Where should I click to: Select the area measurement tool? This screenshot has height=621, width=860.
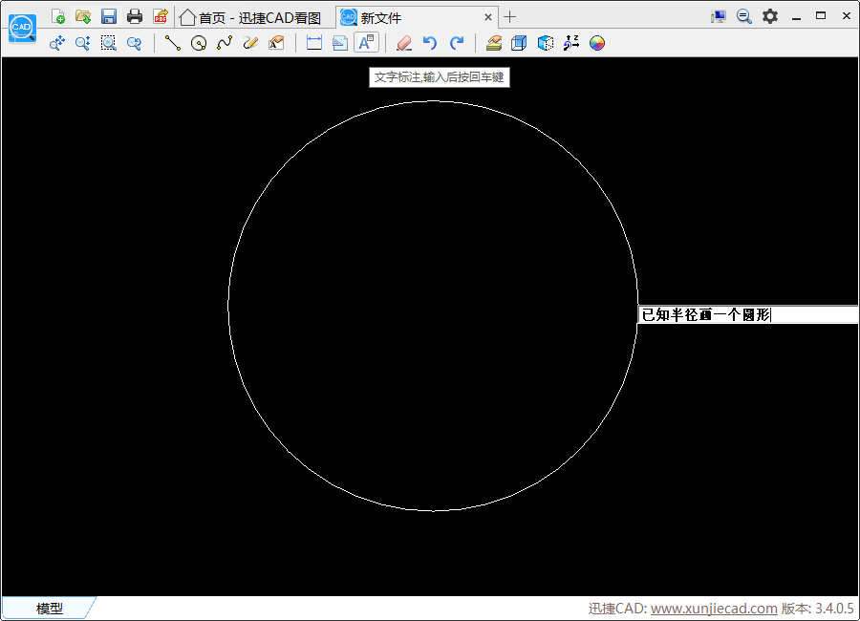tap(340, 43)
